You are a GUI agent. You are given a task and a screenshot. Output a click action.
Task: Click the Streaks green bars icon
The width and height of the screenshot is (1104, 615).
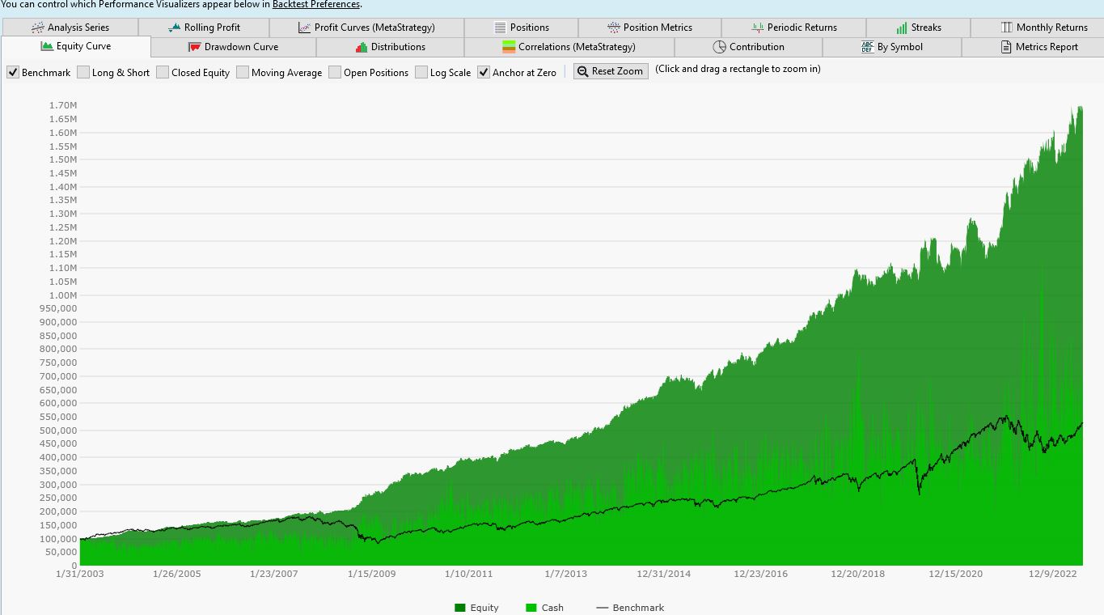click(x=902, y=28)
